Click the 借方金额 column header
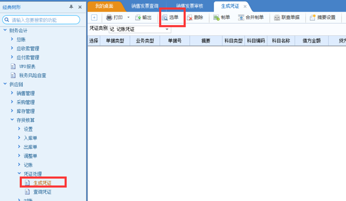 312,41
